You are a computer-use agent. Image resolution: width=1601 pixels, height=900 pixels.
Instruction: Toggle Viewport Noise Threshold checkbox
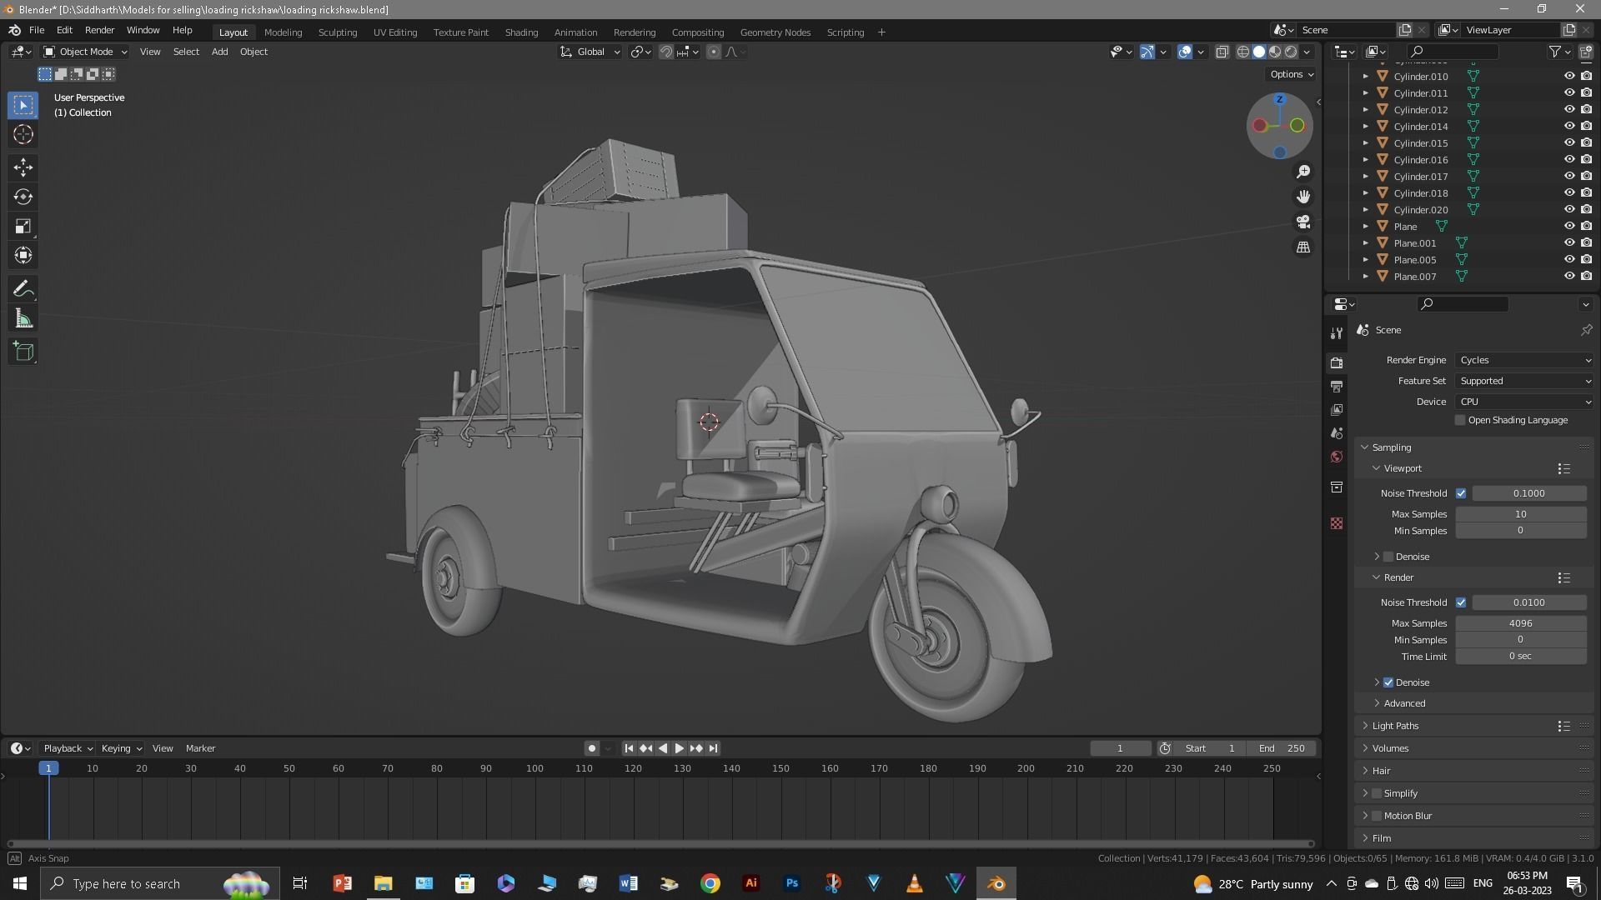(x=1461, y=493)
